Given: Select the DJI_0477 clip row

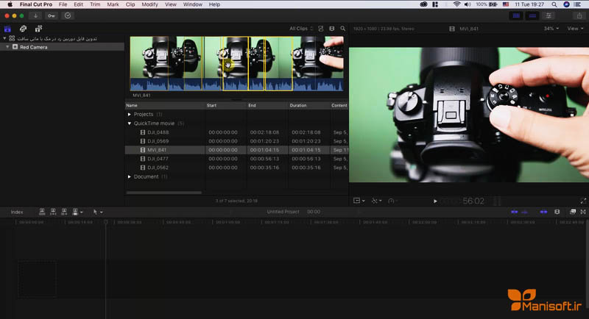Looking at the screenshot, I should click(236, 159).
